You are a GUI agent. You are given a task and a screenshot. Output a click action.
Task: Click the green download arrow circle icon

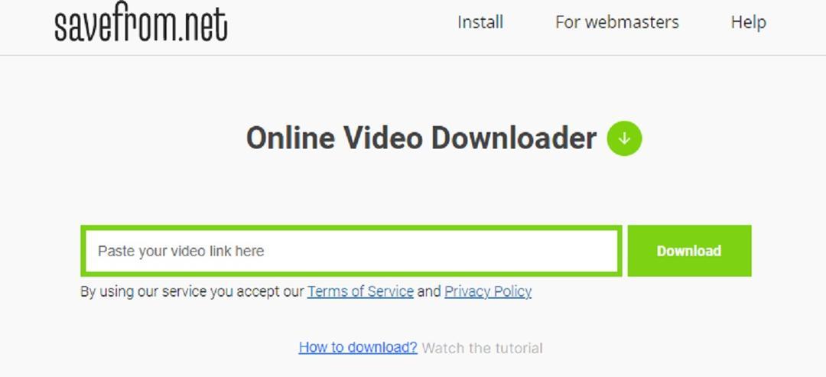(624, 138)
